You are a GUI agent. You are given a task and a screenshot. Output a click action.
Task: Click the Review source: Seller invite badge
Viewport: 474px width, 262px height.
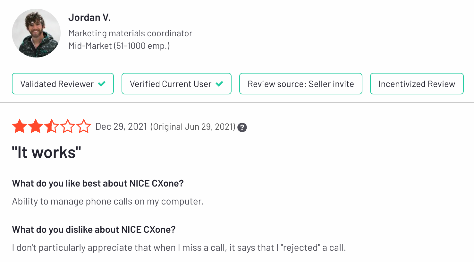click(300, 84)
